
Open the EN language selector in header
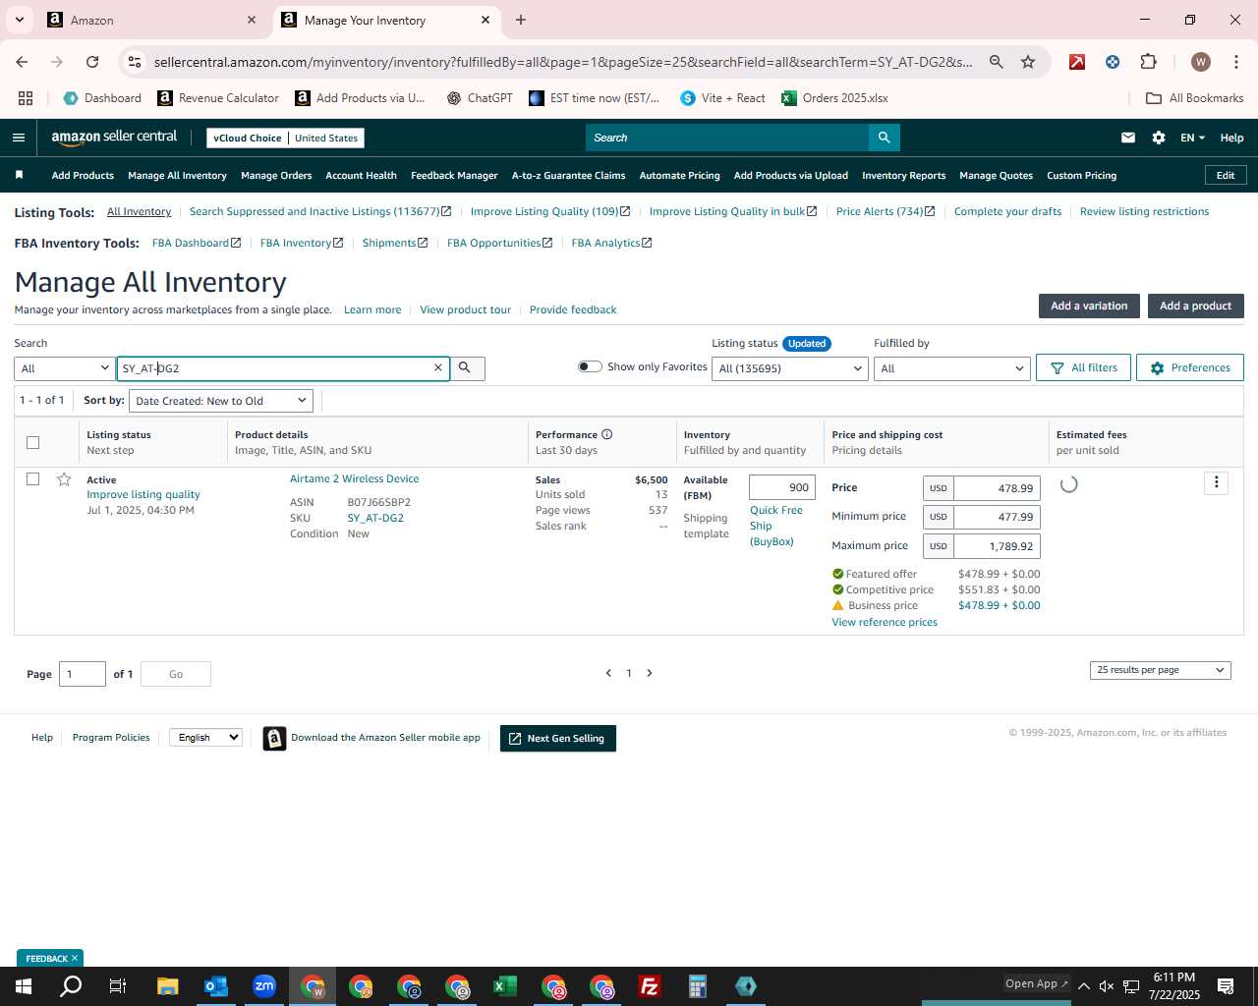(x=1192, y=138)
